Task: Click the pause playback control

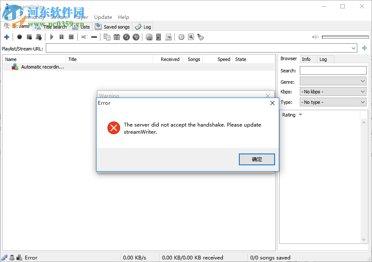Action: click(x=61, y=37)
